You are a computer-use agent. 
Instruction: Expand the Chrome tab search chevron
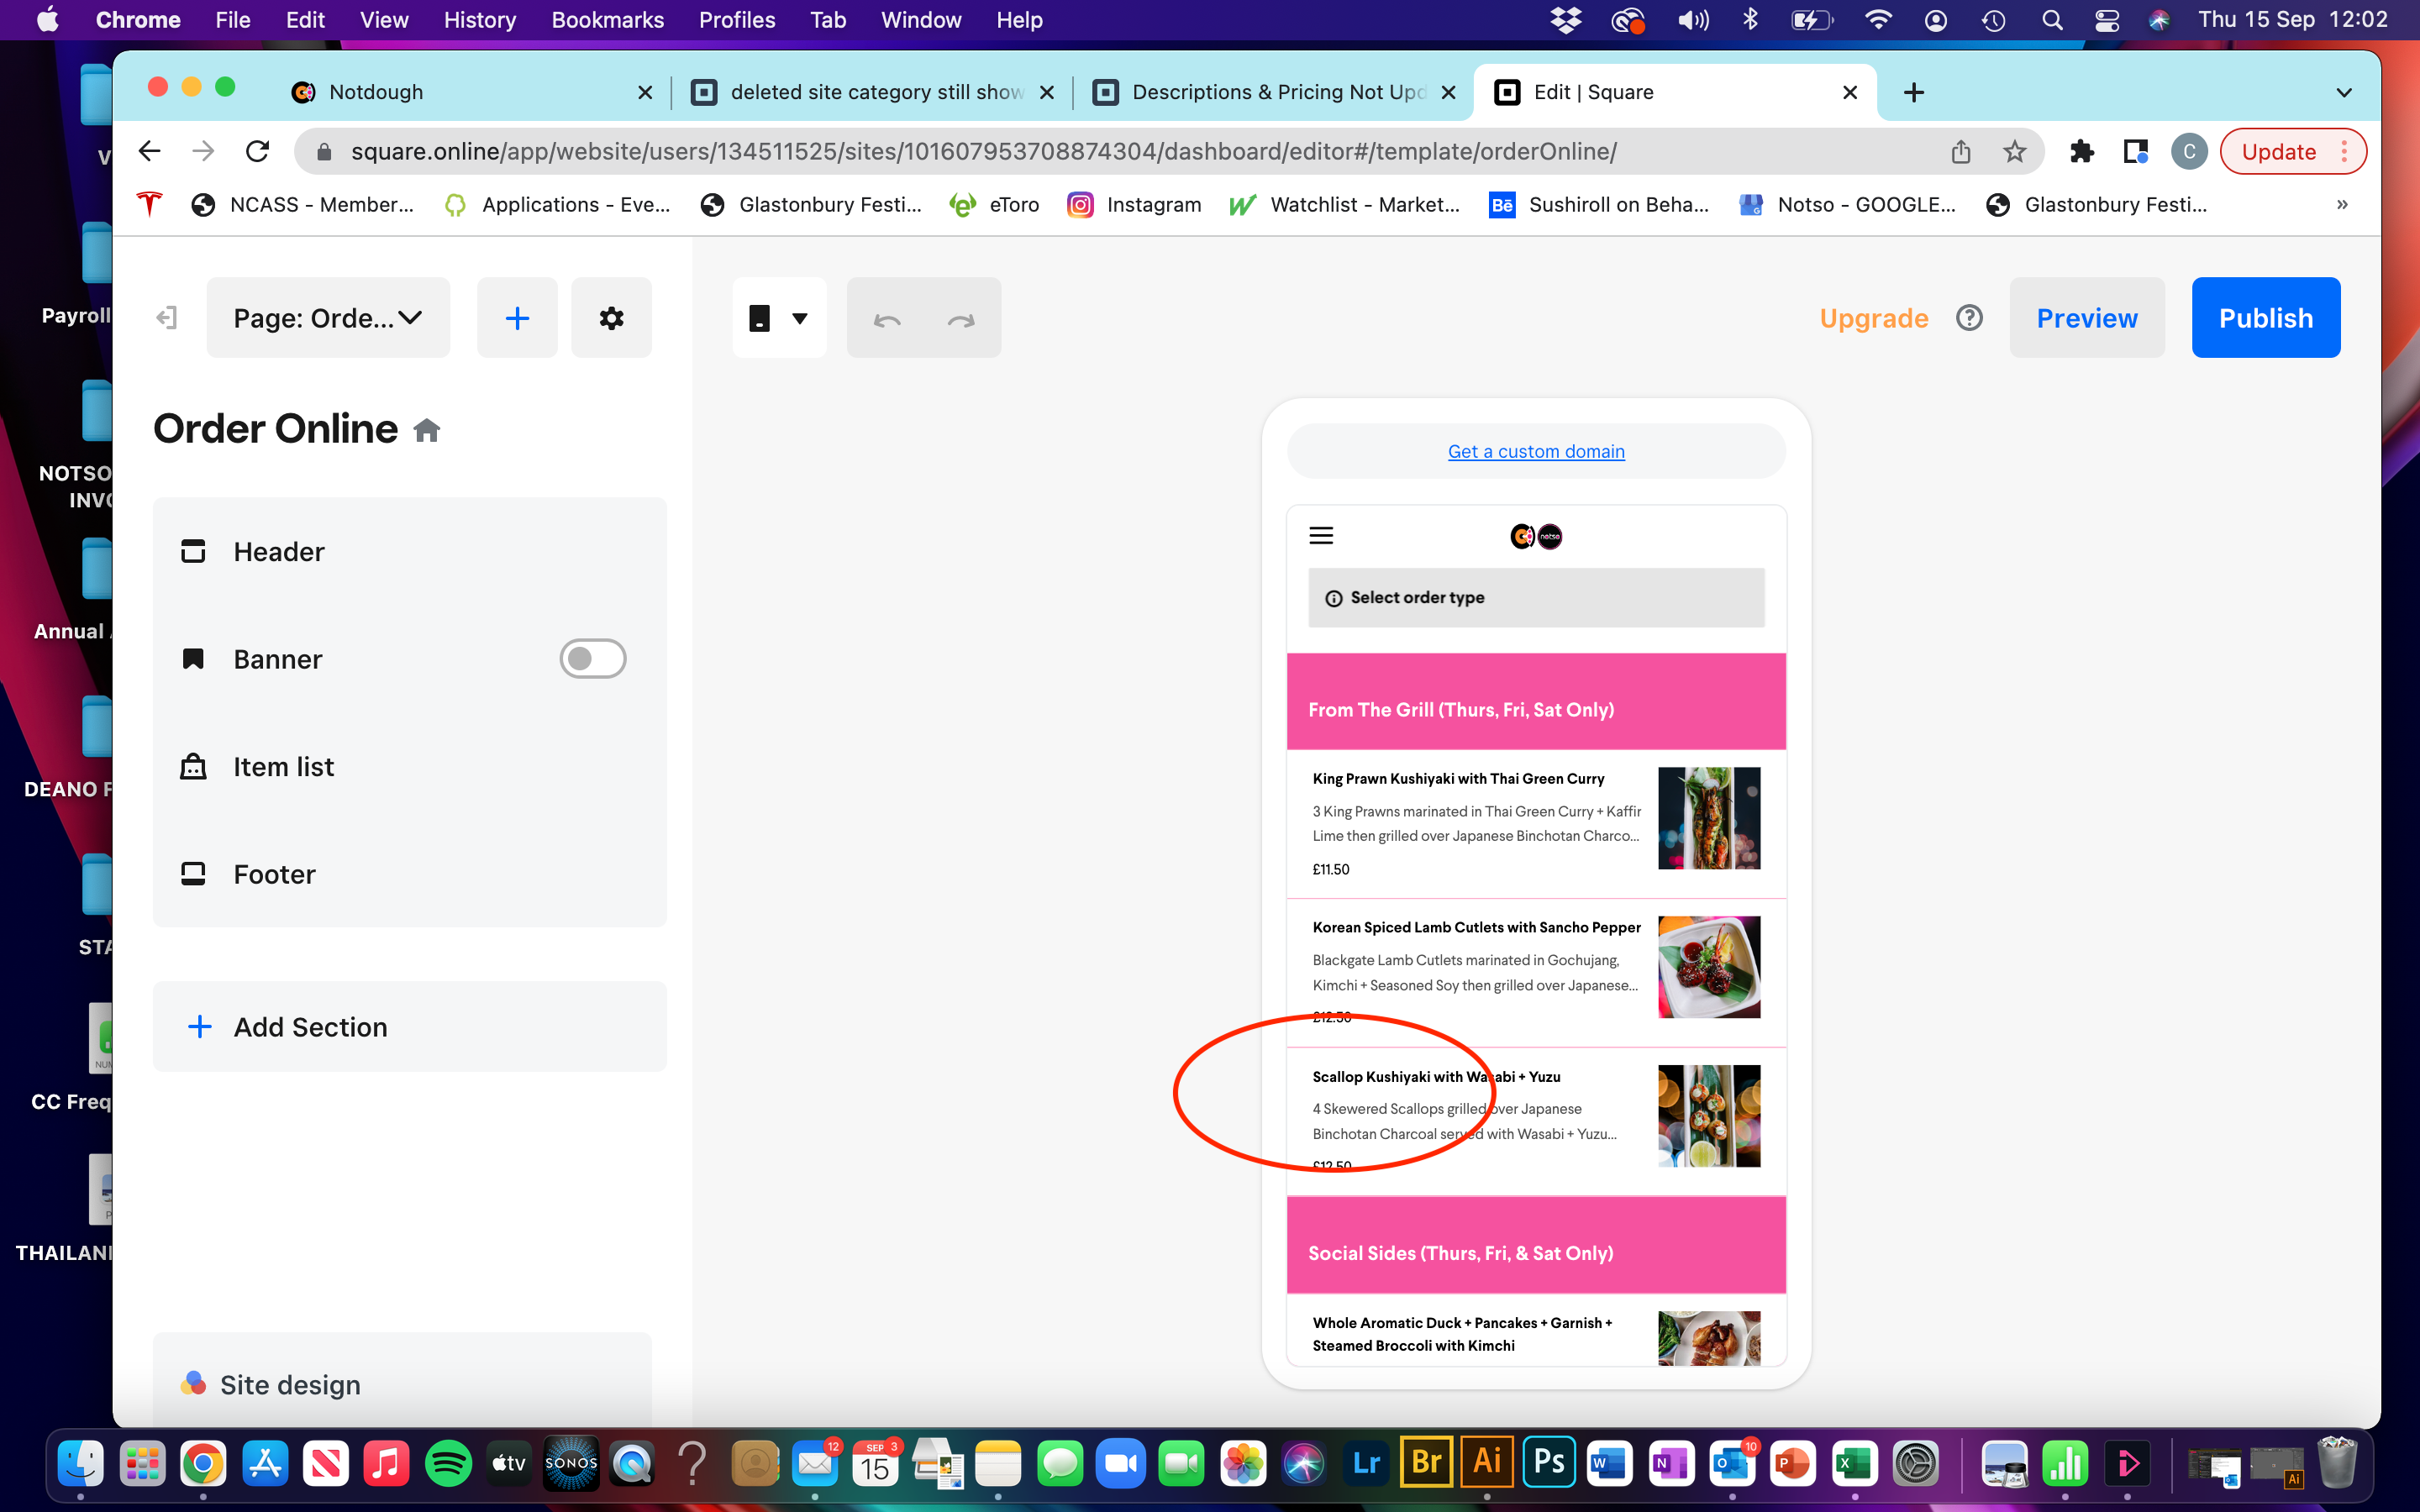[x=2344, y=92]
